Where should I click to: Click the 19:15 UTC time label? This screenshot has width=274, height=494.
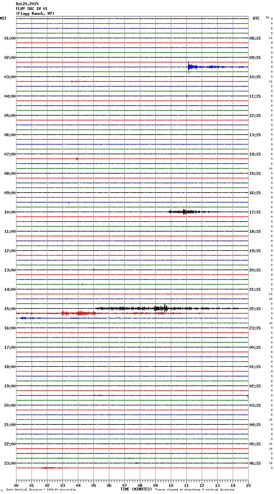(x=255, y=251)
